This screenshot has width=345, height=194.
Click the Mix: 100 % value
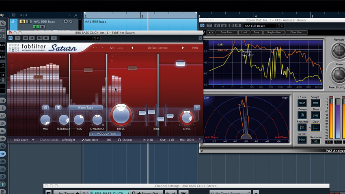point(187,140)
